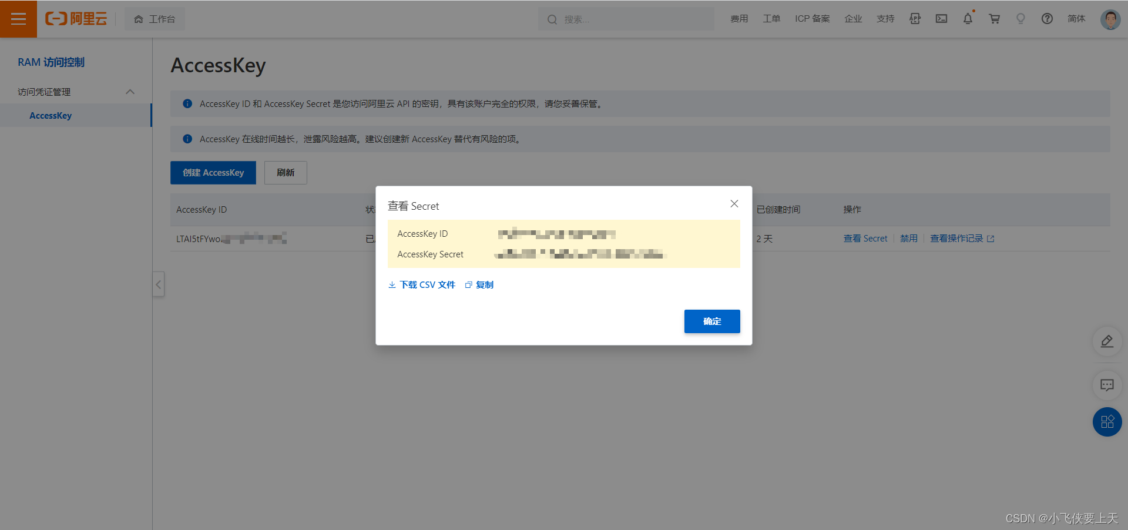Image resolution: width=1128 pixels, height=530 pixels.
Task: Open the 工单 ticket menu
Action: (771, 19)
